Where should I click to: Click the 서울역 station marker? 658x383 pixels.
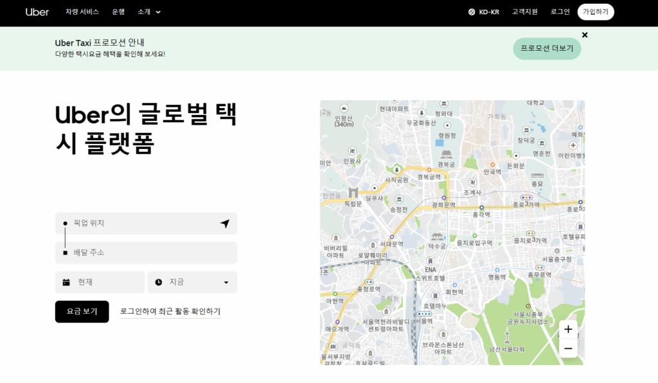click(x=424, y=314)
